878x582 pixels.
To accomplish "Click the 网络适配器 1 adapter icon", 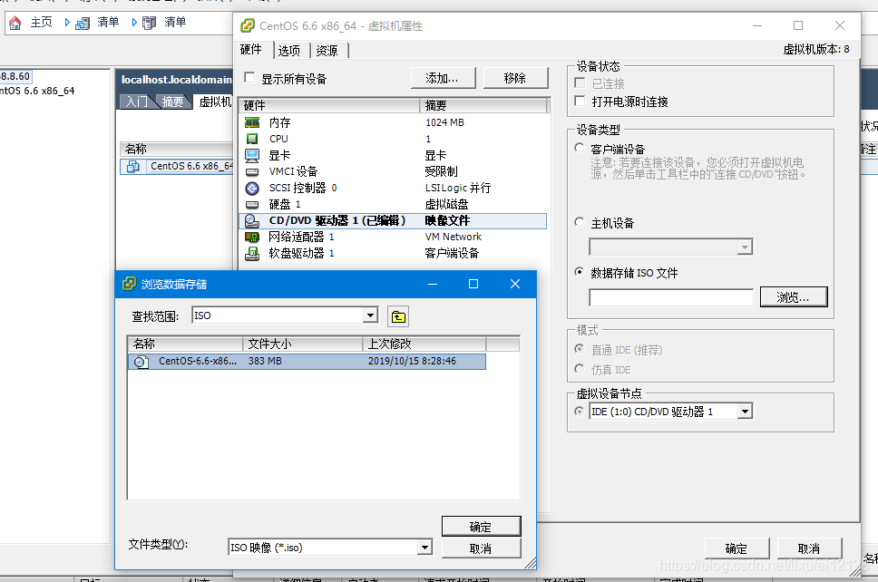I will click(x=251, y=236).
